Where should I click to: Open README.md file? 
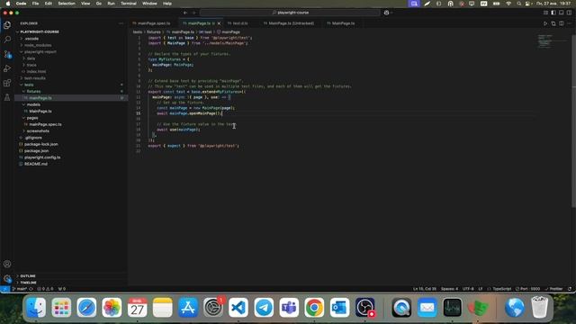[x=35, y=164]
